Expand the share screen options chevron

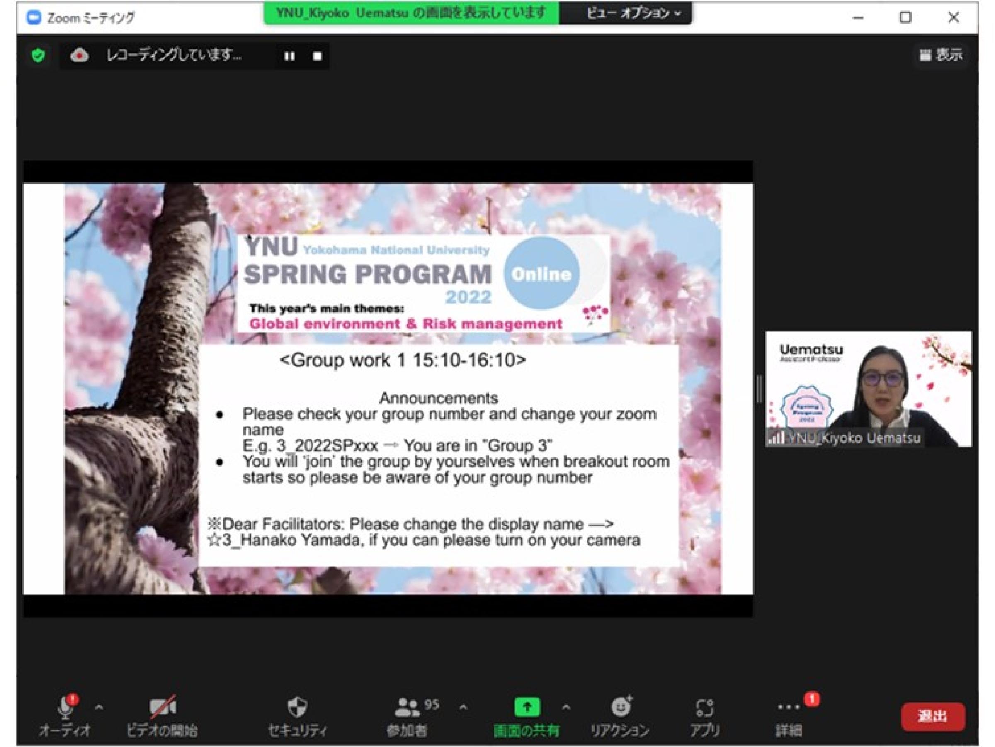[566, 708]
